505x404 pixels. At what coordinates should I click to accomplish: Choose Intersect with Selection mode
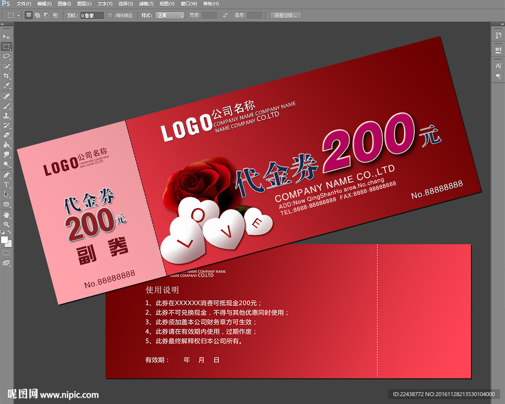click(55, 15)
